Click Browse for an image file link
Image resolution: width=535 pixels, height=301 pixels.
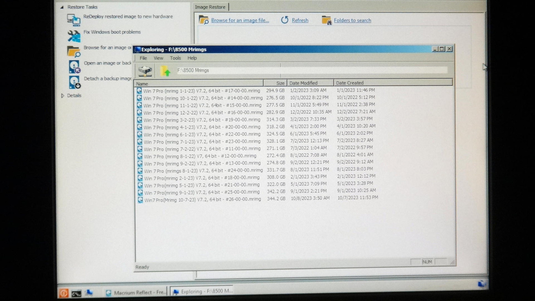point(240,20)
